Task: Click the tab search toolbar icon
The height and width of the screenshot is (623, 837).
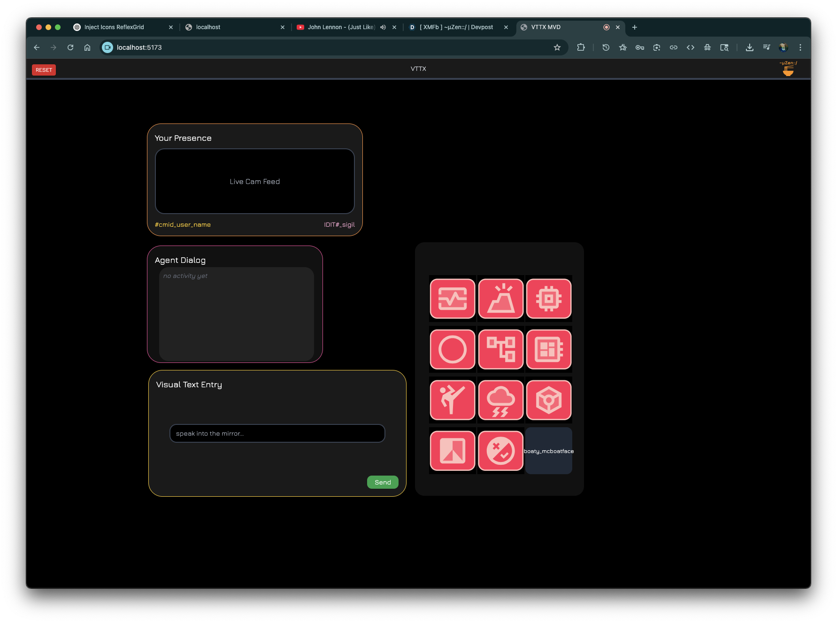Action: pos(724,47)
